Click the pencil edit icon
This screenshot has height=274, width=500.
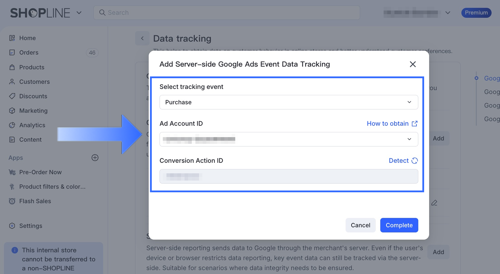(x=434, y=203)
